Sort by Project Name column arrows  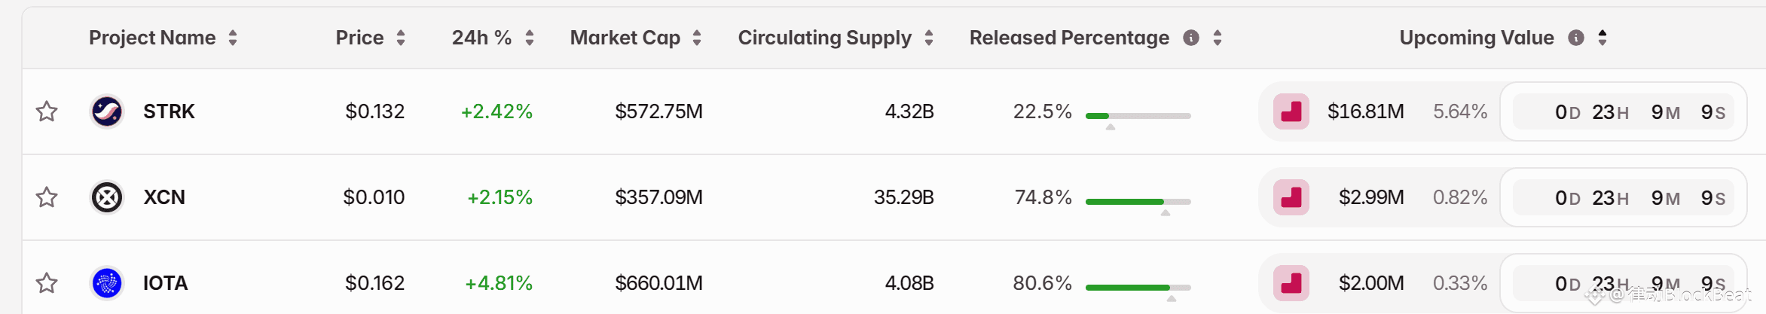tap(233, 38)
